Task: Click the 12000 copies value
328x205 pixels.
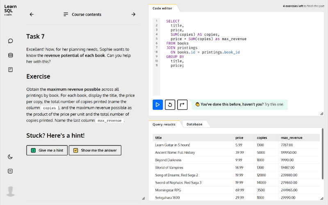Action: tap(261, 175)
